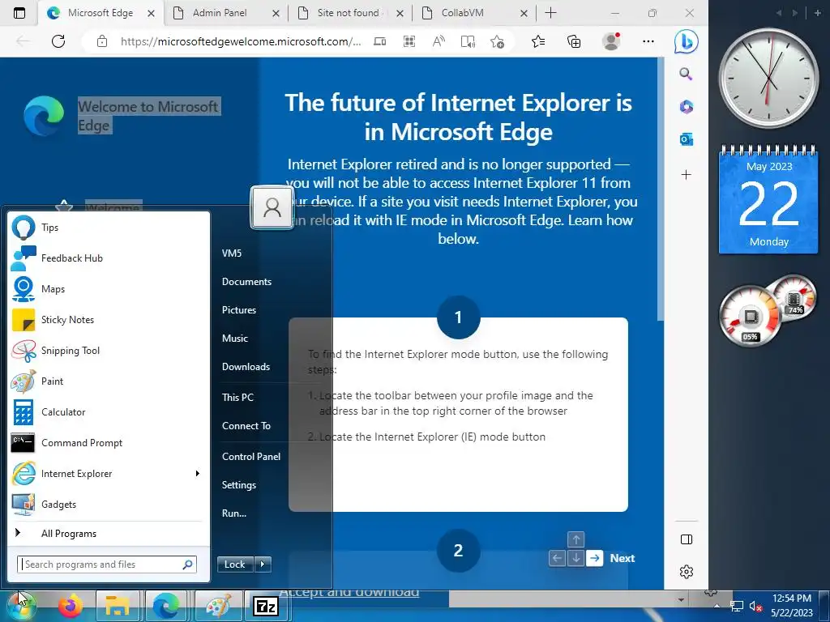Open Read aloud in address bar

click(x=439, y=41)
